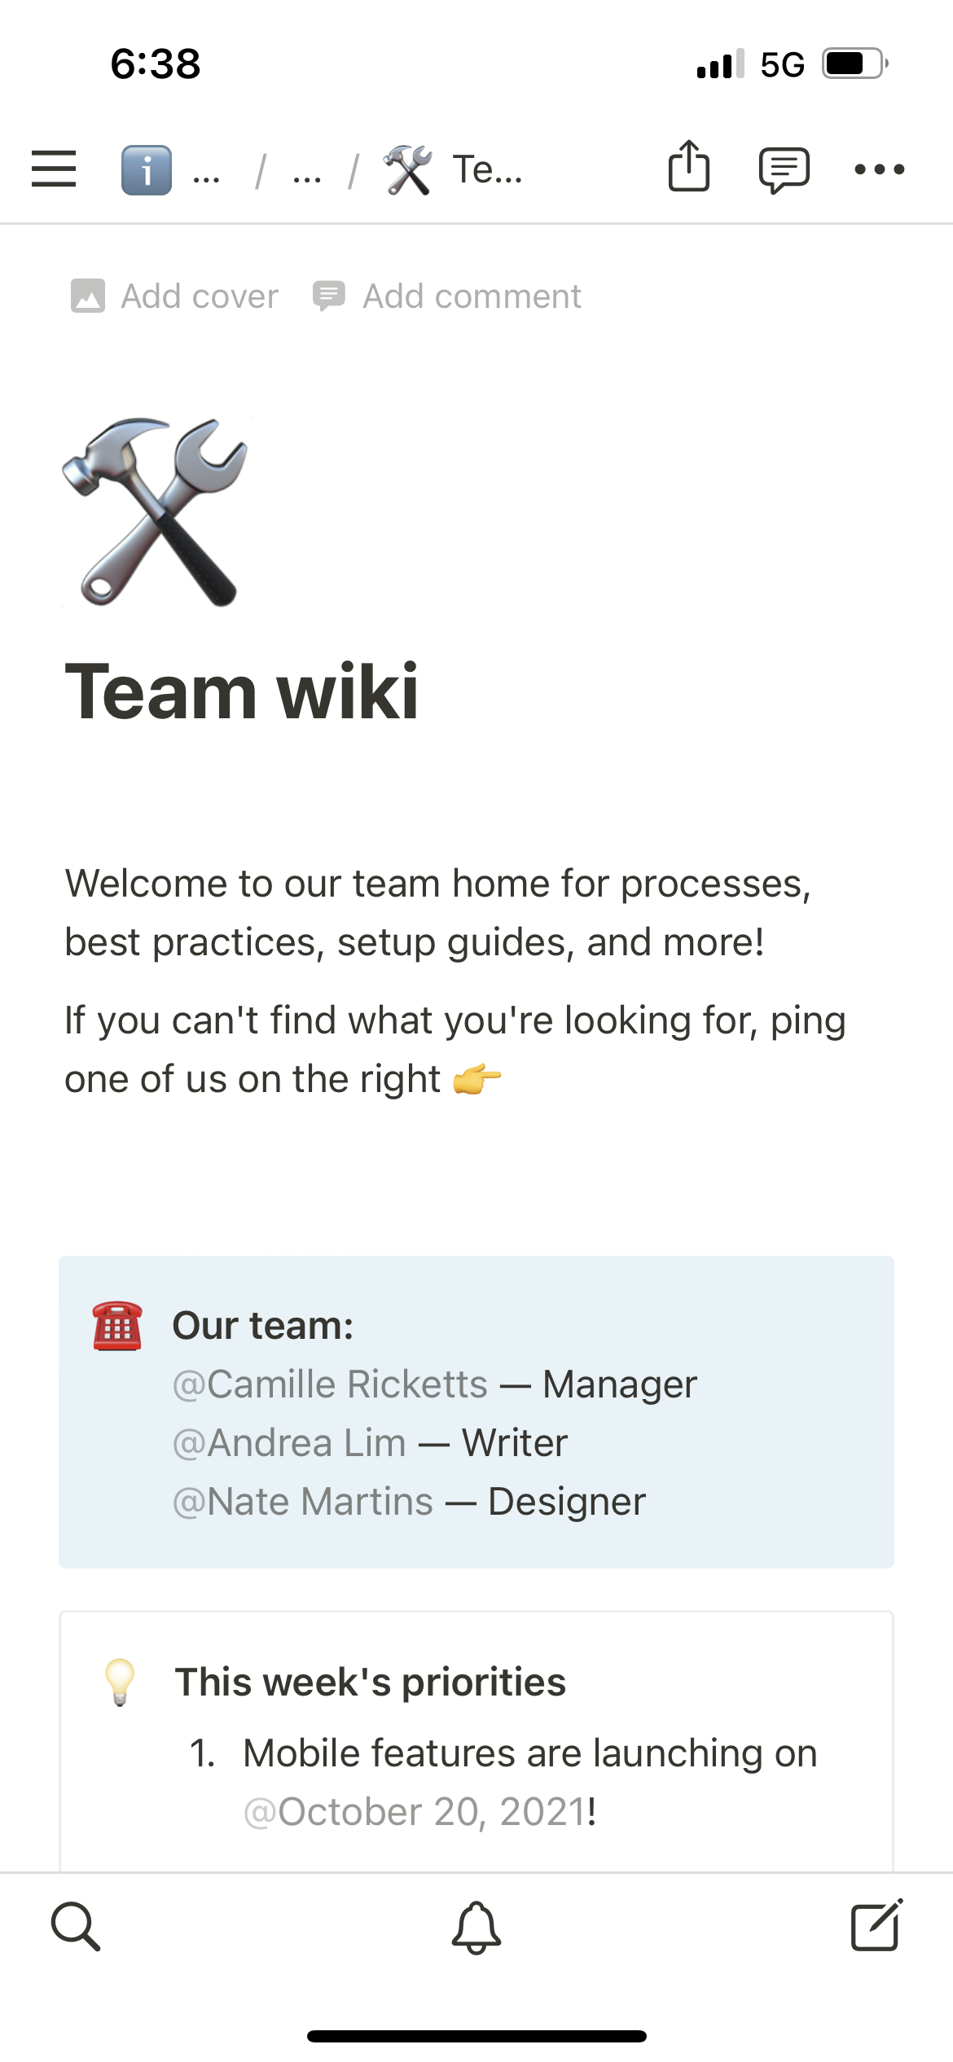Change the telephone callout icon
953x2062 pixels.
(x=117, y=1326)
